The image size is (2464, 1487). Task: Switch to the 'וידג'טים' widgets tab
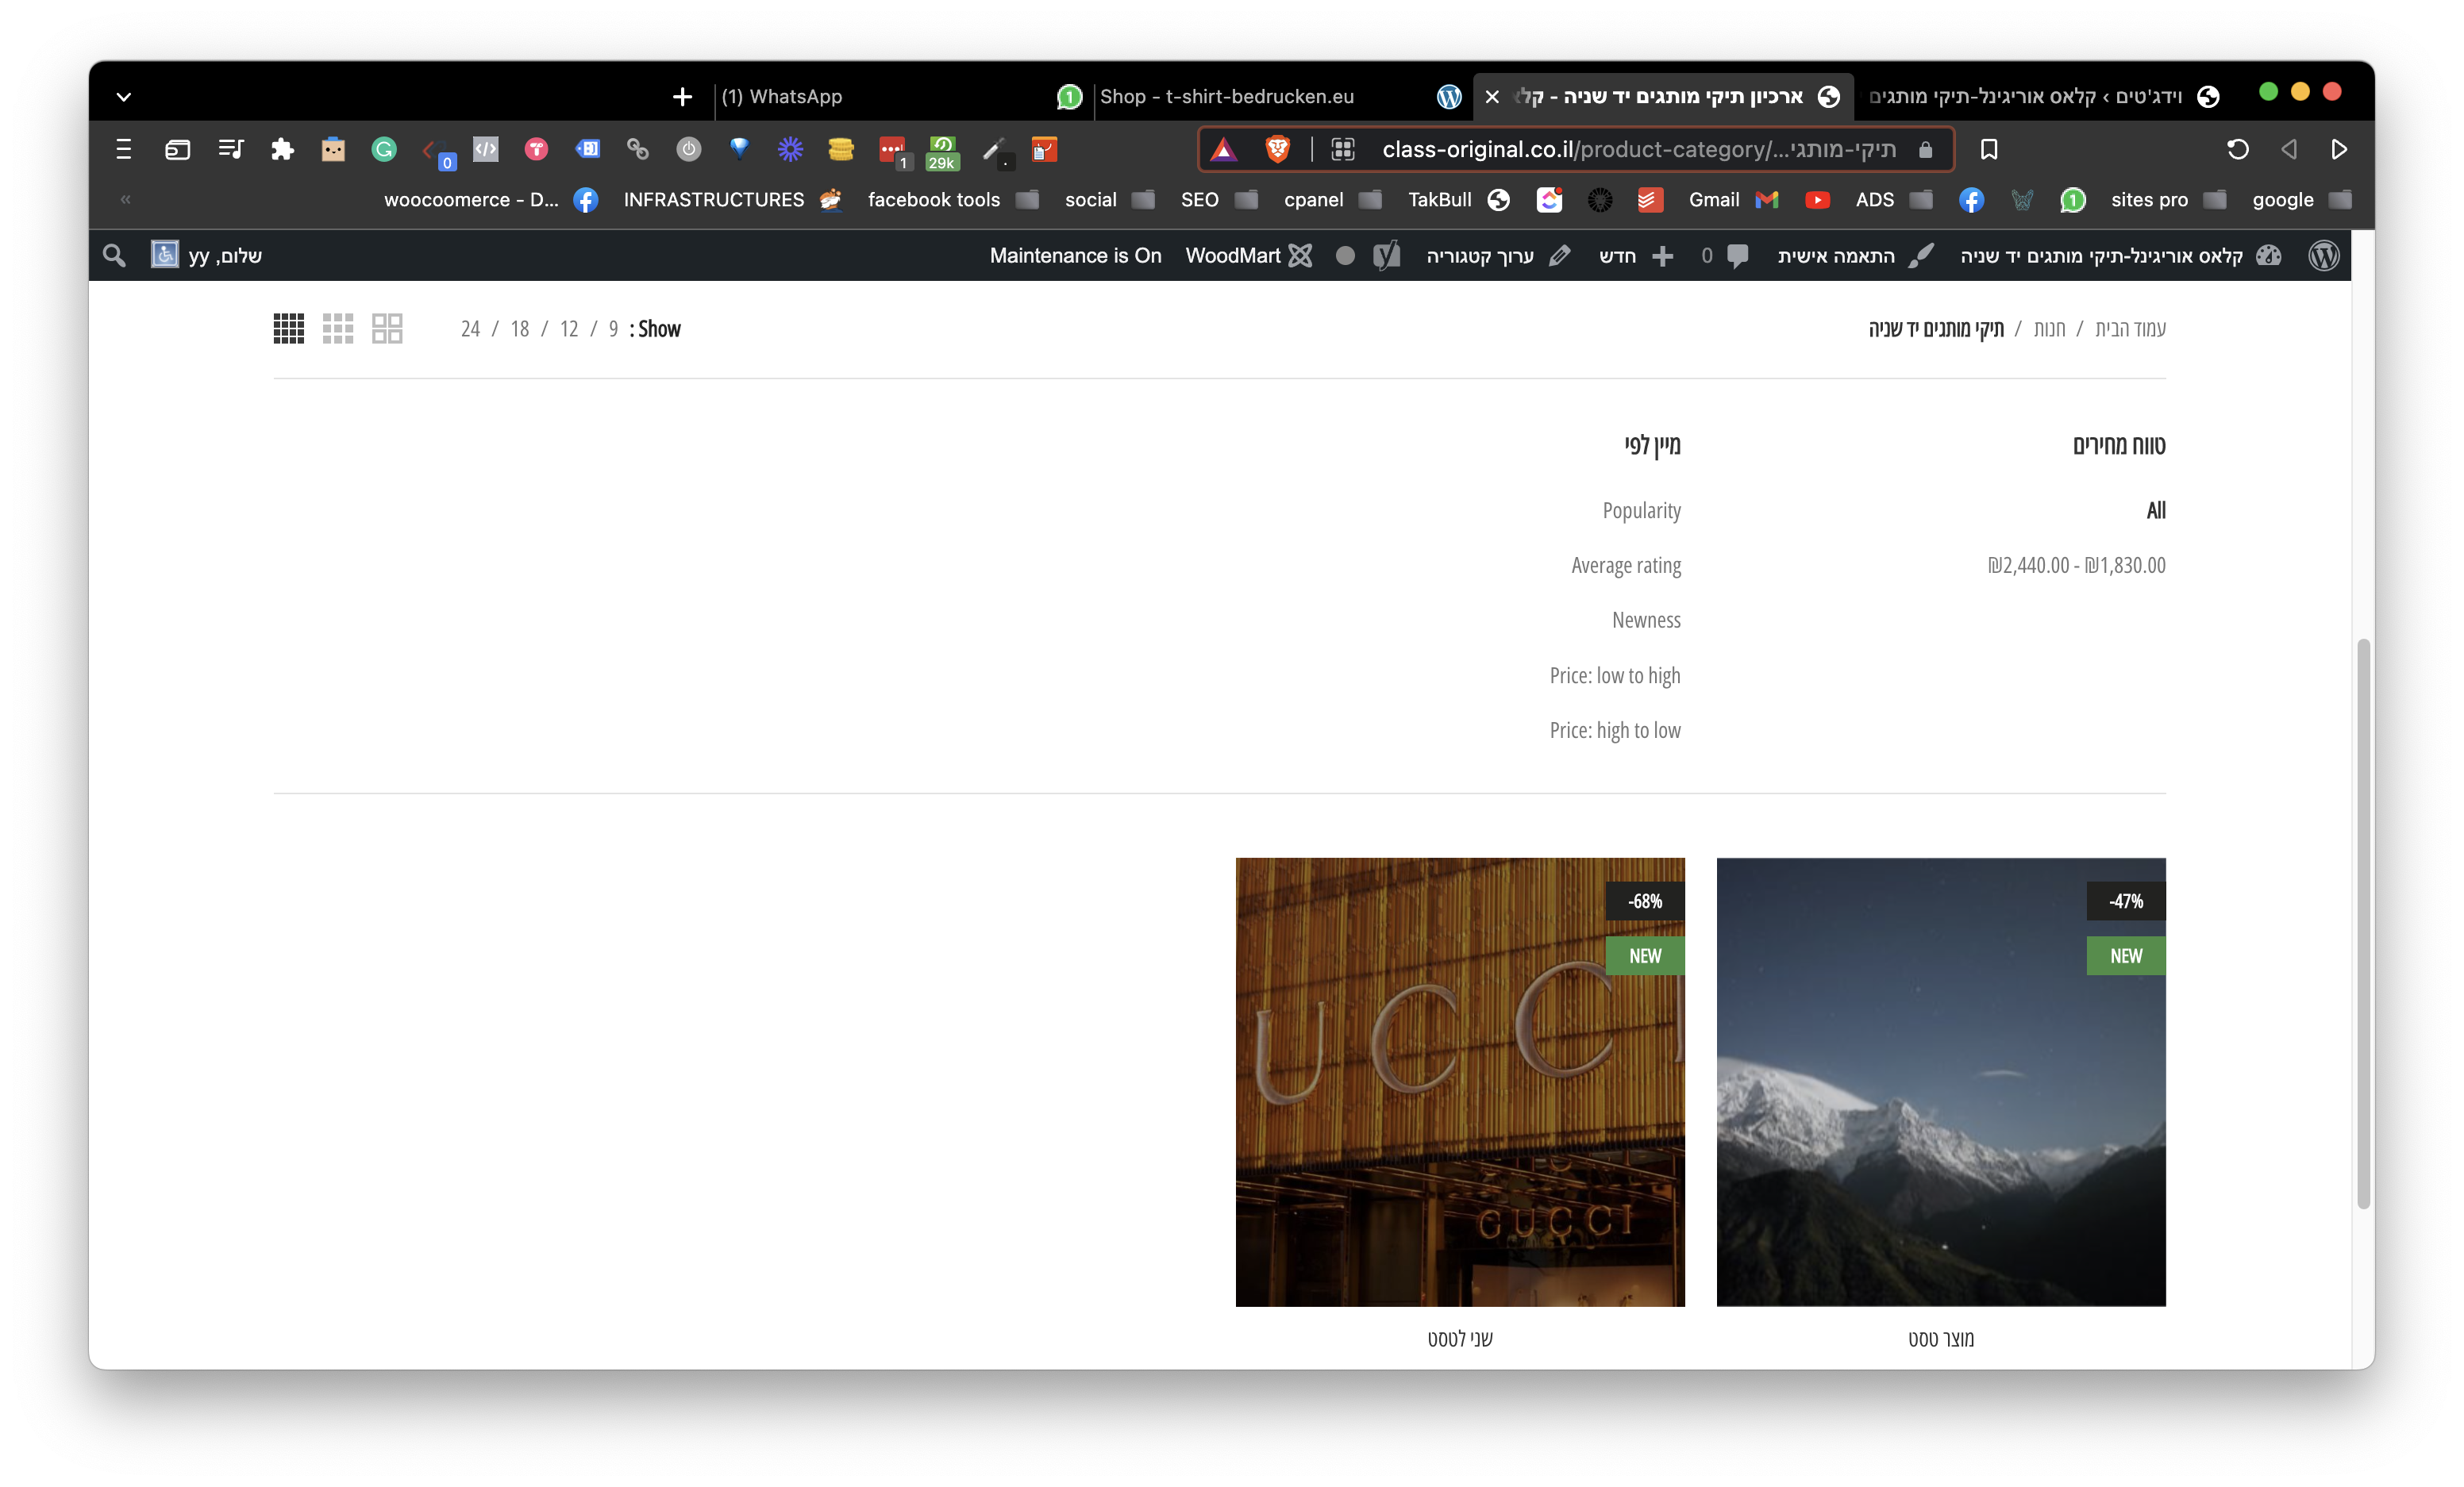(2044, 97)
